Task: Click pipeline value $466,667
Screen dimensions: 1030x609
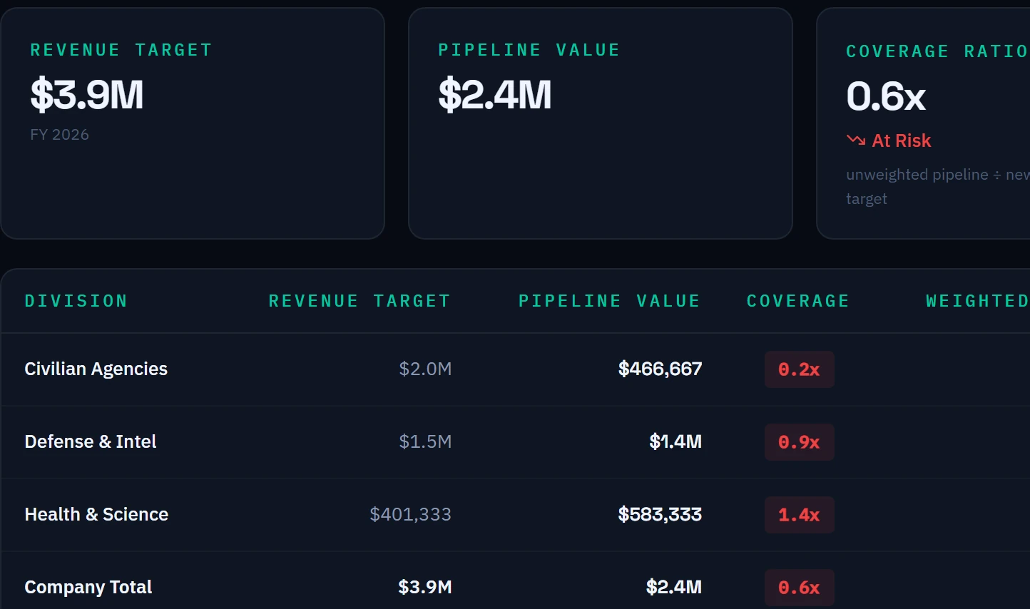Action: click(660, 369)
